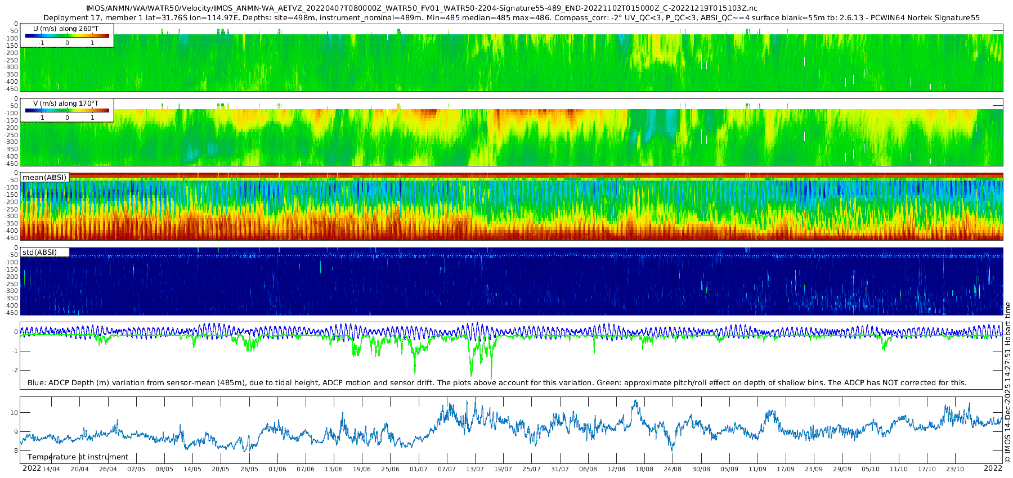Click the 'U (m/s) along 260°T' title
This screenshot has height=478, width=1013.
66,28
